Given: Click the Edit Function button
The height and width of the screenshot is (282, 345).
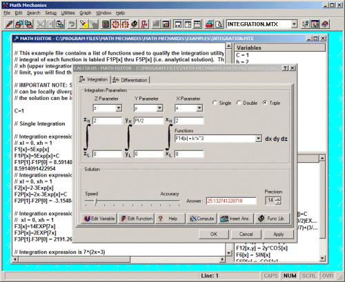Looking at the screenshot, I should [x=137, y=219].
